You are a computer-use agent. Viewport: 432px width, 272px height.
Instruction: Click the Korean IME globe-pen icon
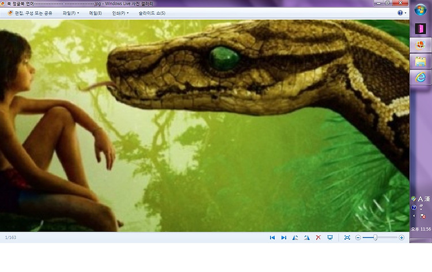[414, 199]
